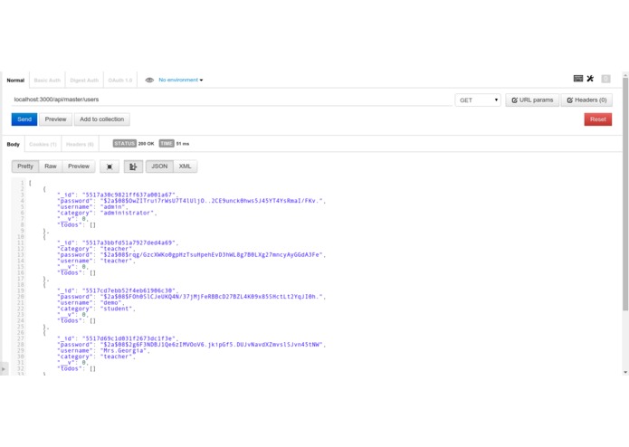Open the GET method dropdown
The width and height of the screenshot is (629, 447).
point(478,100)
